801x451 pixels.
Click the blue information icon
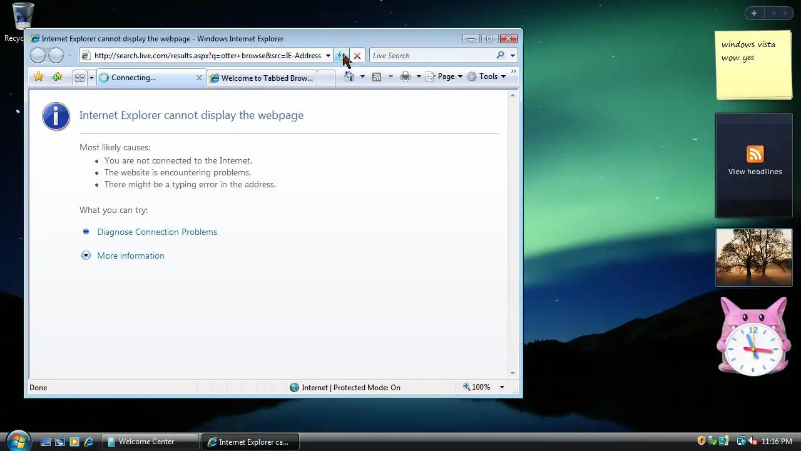[56, 116]
